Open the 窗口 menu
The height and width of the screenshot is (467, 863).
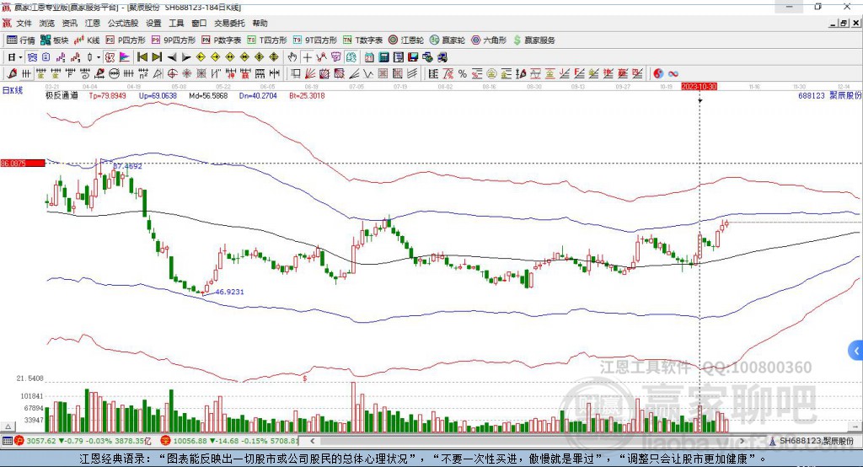pos(199,23)
